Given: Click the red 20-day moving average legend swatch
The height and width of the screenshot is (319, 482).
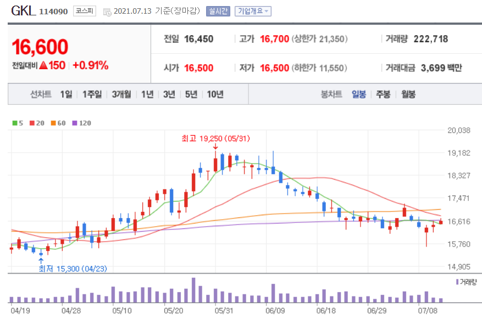Looking at the screenshot, I should pos(32,123).
